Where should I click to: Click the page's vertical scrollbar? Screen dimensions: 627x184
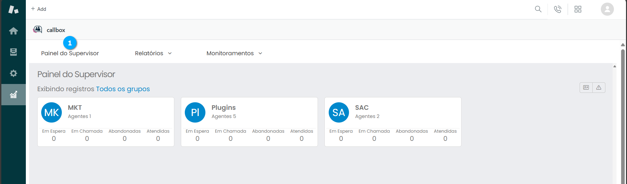(623, 114)
